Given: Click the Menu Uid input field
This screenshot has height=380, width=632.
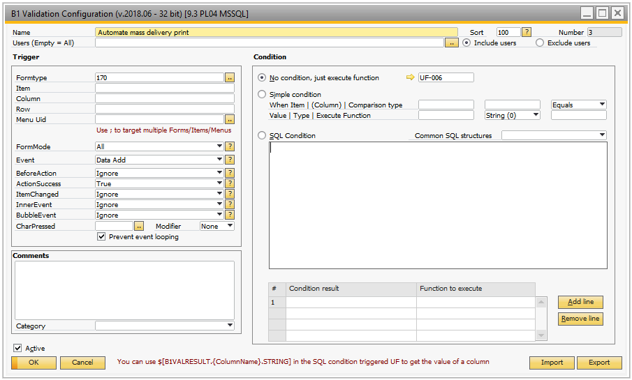Looking at the screenshot, I should [159, 119].
